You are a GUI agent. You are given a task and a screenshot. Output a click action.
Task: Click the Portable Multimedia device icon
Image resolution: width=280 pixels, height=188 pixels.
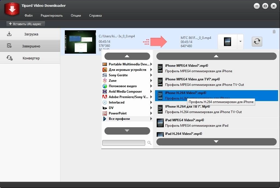coord(105,64)
